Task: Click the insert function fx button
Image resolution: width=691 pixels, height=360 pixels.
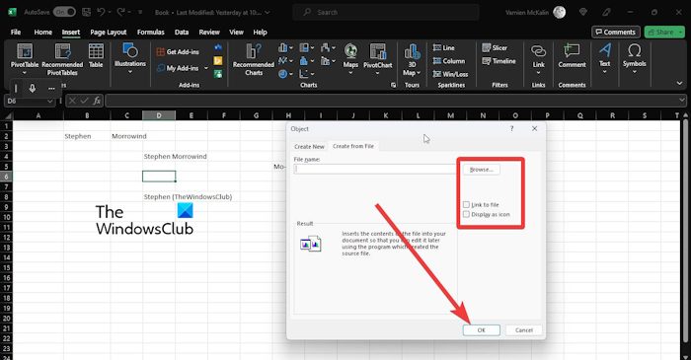Action: click(x=97, y=101)
